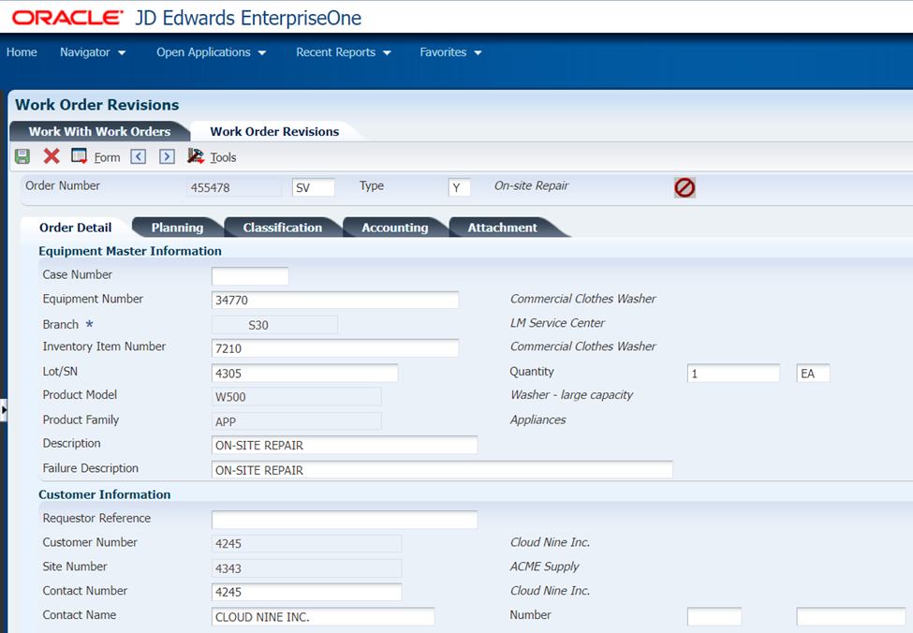
Task: Open the Tools hammer icon
Action: pyautogui.click(x=196, y=156)
